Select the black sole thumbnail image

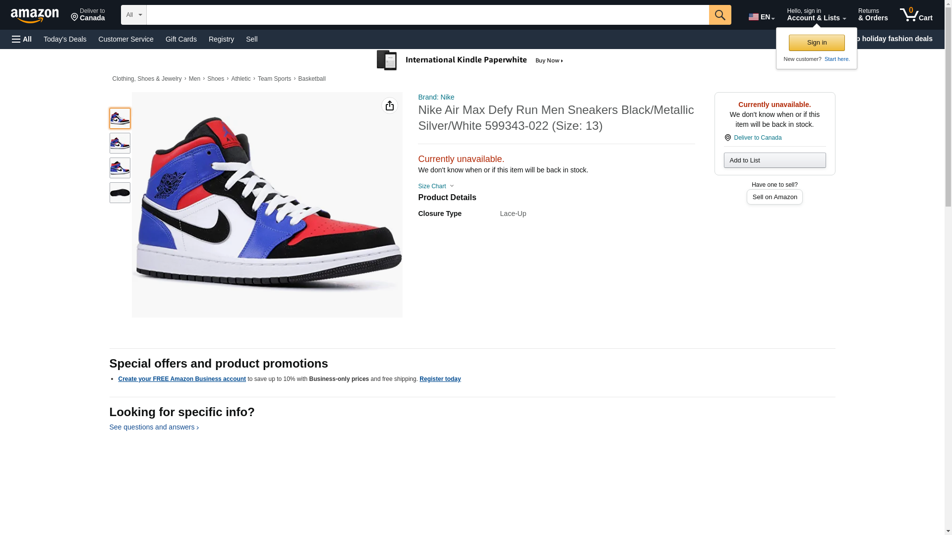pos(119,193)
